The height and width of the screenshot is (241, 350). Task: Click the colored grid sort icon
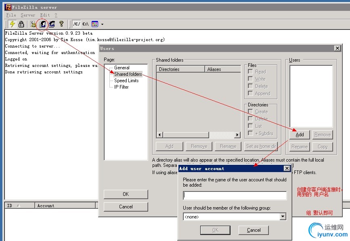(95, 24)
